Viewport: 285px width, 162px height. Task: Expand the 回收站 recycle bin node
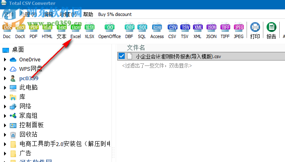(x=5, y=135)
